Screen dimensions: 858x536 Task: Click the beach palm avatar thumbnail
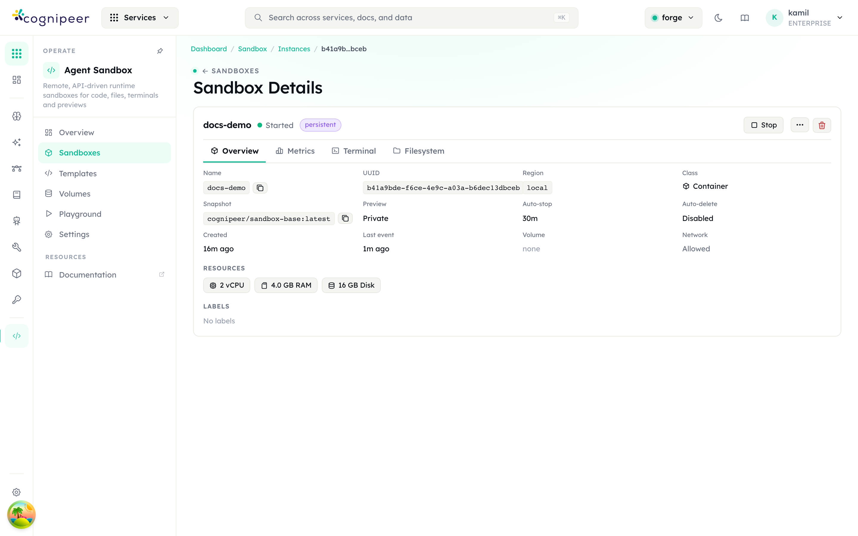pyautogui.click(x=21, y=514)
